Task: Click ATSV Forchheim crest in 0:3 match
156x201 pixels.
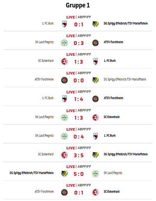Action: [95, 43]
